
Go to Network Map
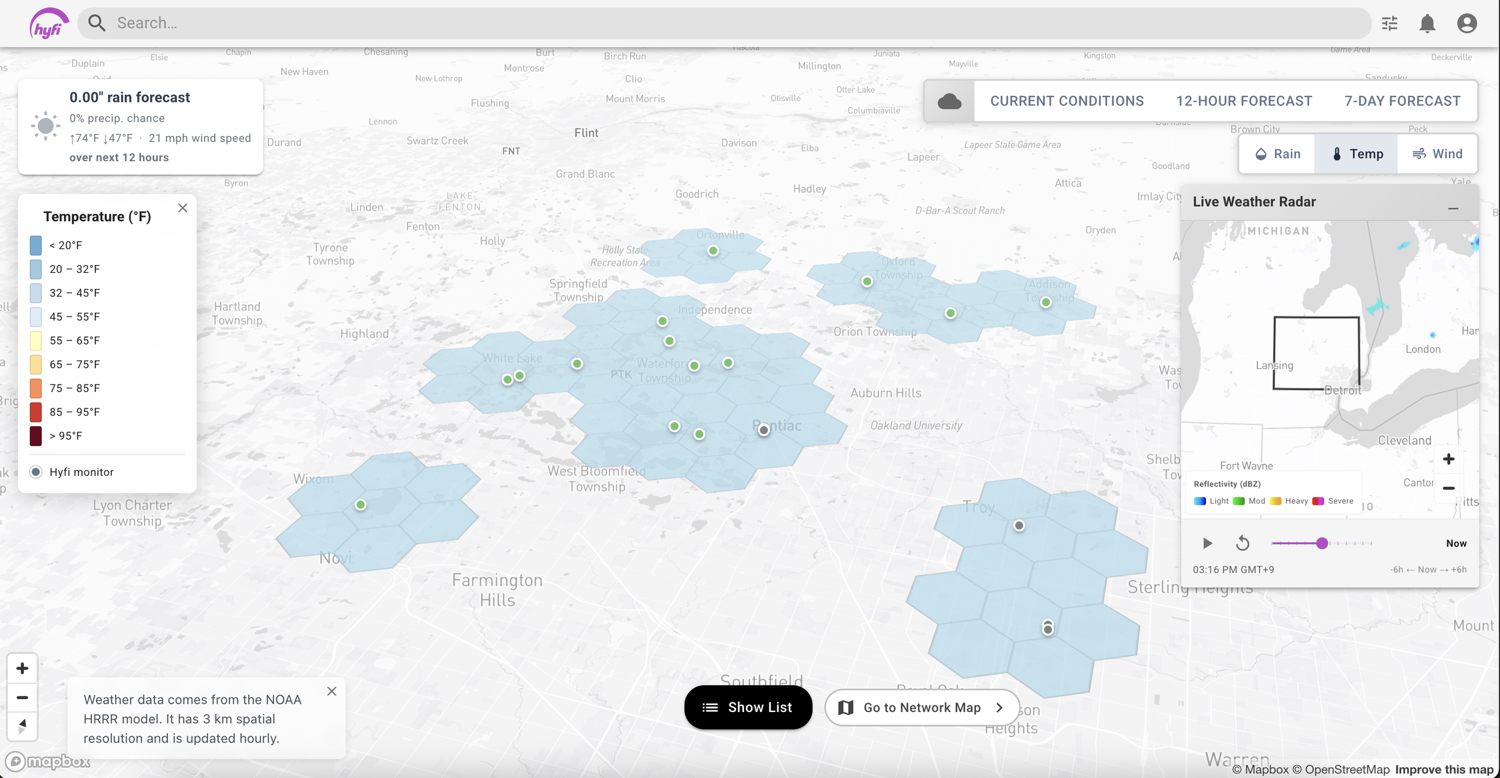[922, 708]
